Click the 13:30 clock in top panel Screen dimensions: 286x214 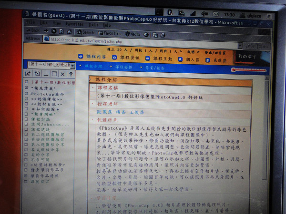229,15
